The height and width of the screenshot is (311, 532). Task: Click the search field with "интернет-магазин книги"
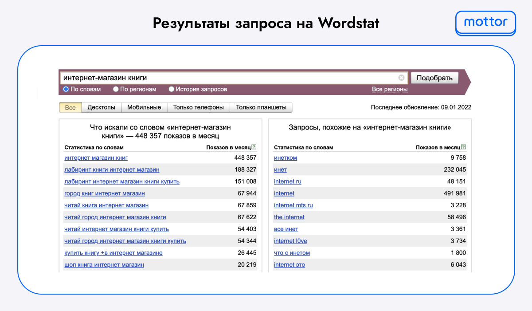tap(234, 78)
